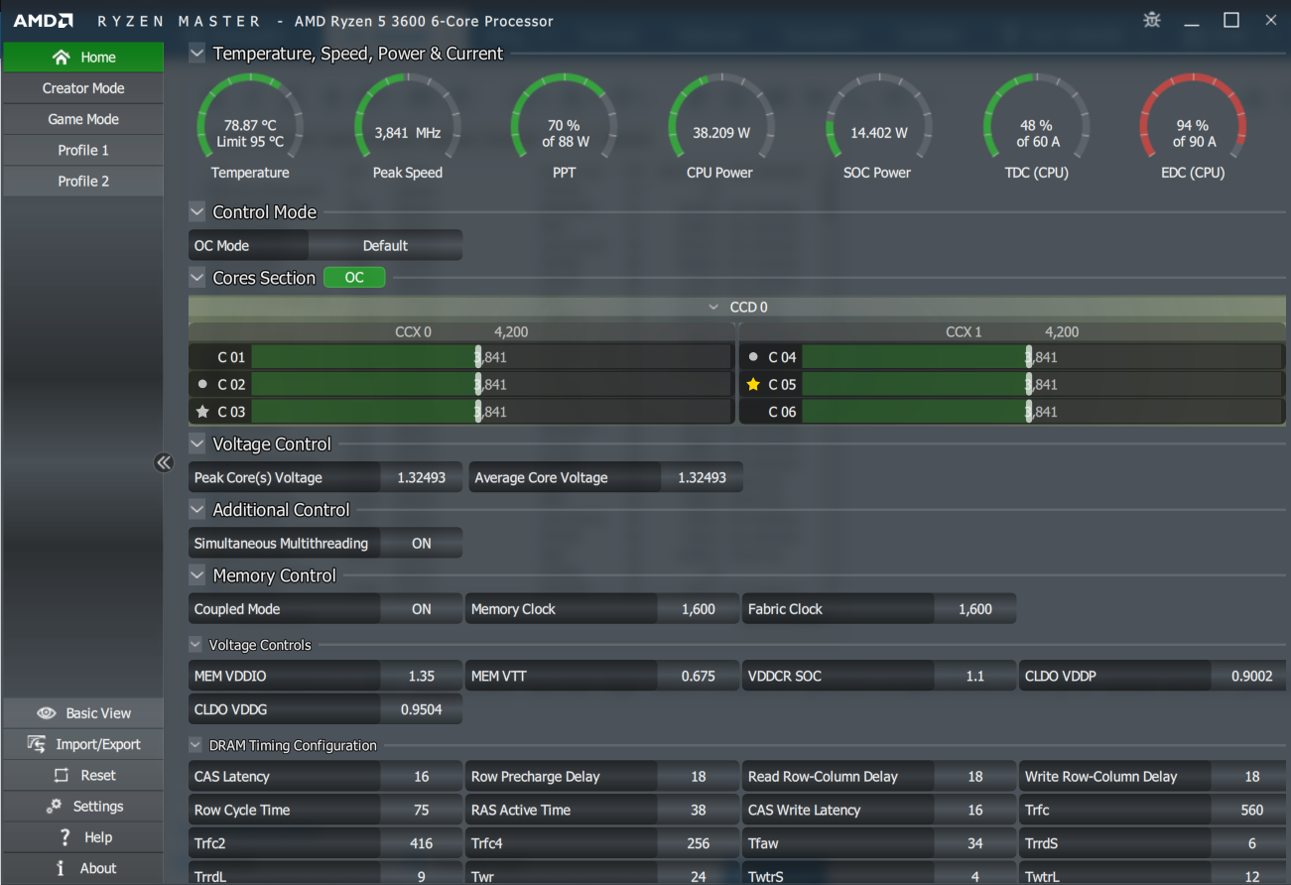This screenshot has height=885, width=1291.
Task: Click the OC Mode Default value
Action: pos(385,246)
